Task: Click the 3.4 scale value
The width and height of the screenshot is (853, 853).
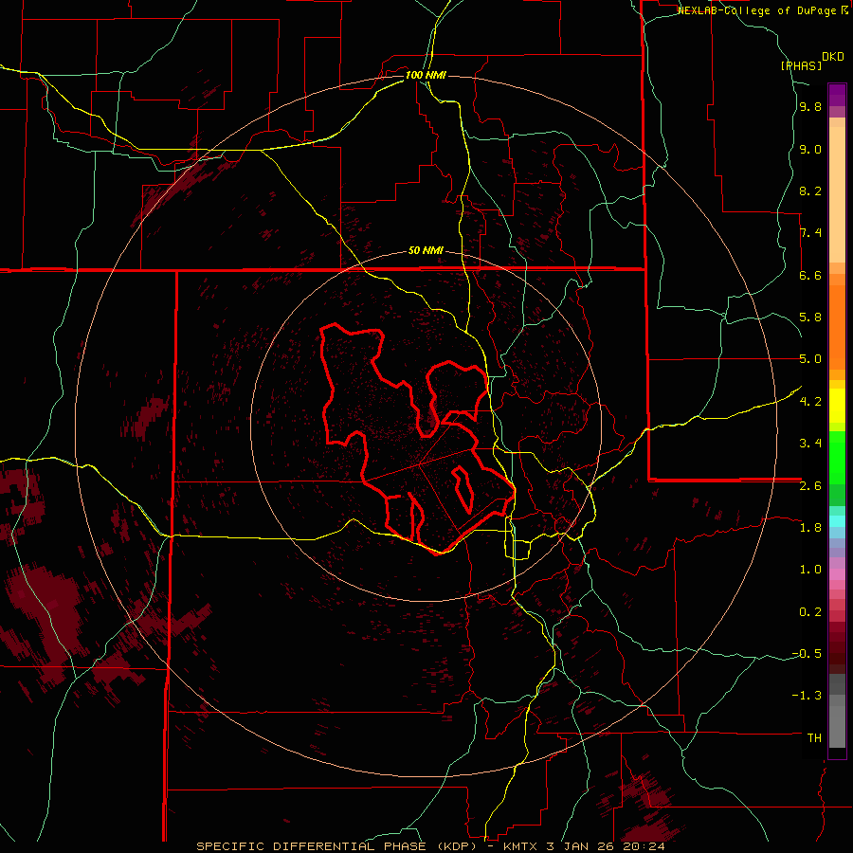Action: 810,443
